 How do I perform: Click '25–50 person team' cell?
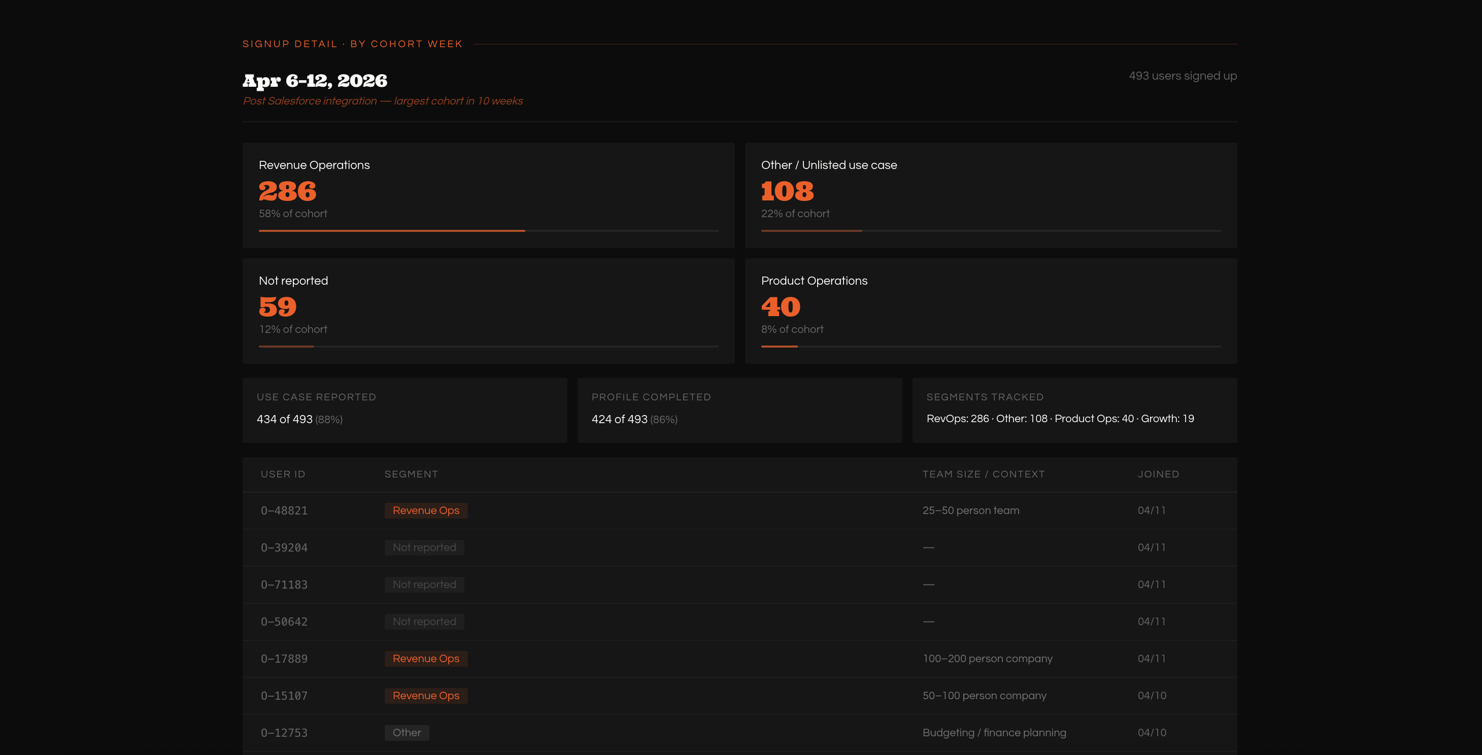(971, 510)
